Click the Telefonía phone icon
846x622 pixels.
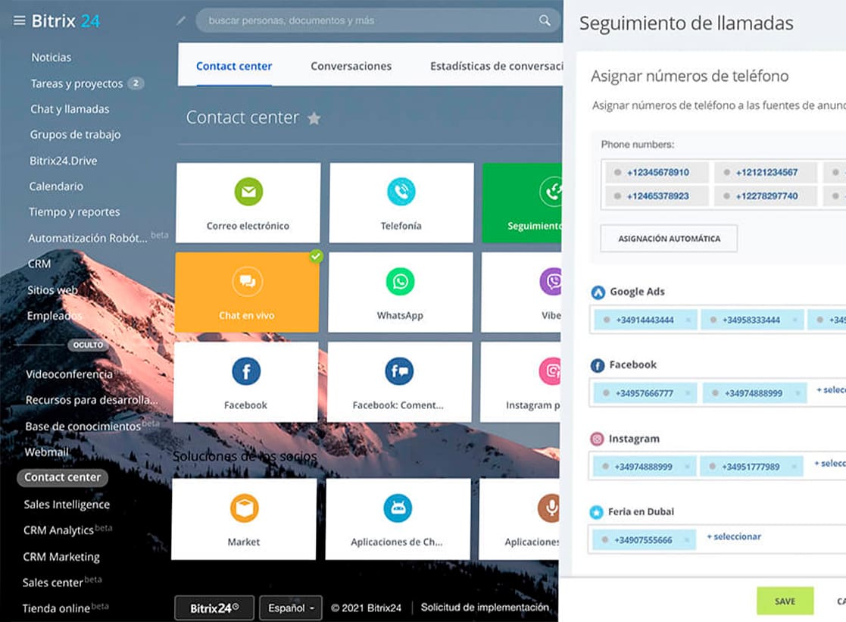[x=401, y=192]
